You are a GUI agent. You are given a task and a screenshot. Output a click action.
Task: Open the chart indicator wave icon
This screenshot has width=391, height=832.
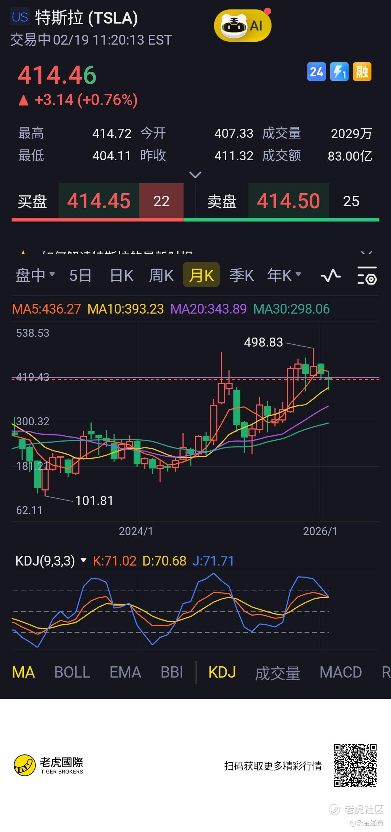point(331,276)
